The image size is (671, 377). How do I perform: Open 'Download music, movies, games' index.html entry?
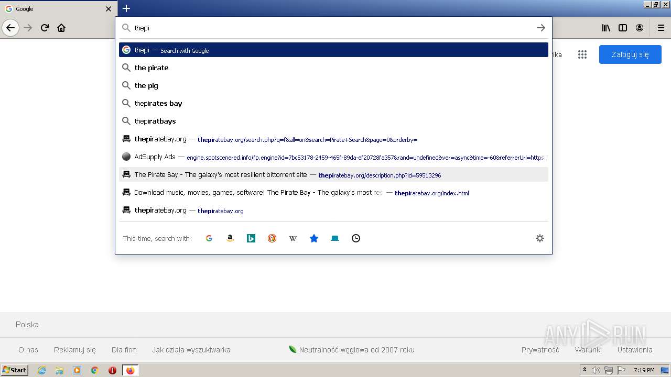(x=333, y=192)
